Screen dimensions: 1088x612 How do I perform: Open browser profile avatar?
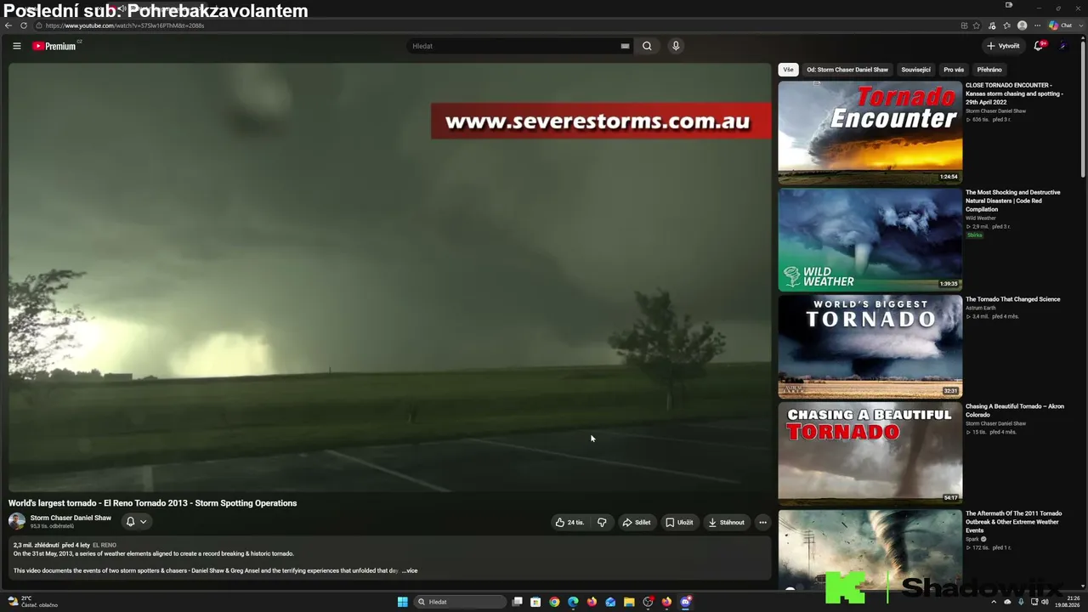[x=1022, y=25]
